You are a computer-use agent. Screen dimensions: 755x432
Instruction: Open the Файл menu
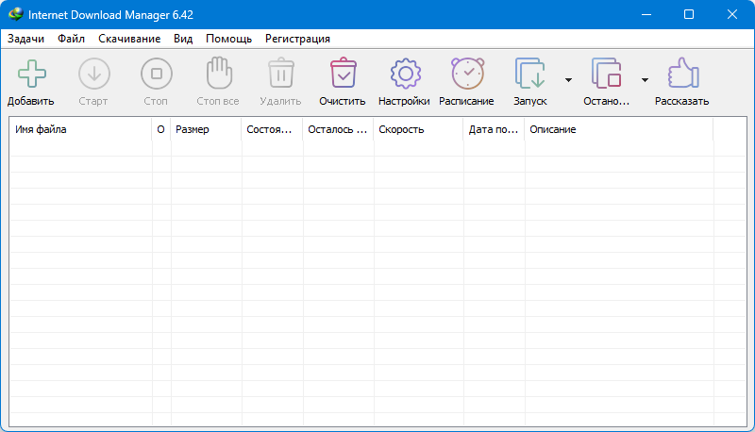[x=72, y=39]
